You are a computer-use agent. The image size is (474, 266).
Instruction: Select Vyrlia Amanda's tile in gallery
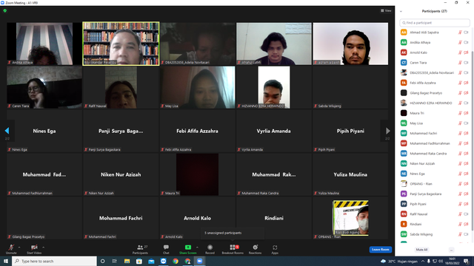click(274, 131)
